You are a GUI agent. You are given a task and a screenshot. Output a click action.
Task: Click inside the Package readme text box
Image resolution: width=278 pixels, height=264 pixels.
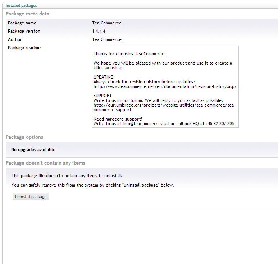(165, 87)
